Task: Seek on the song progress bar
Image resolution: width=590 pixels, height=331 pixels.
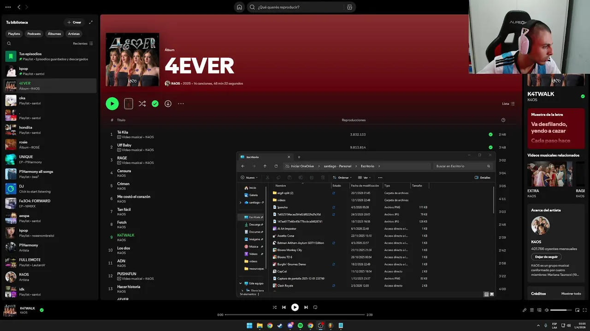Action: 295,315
